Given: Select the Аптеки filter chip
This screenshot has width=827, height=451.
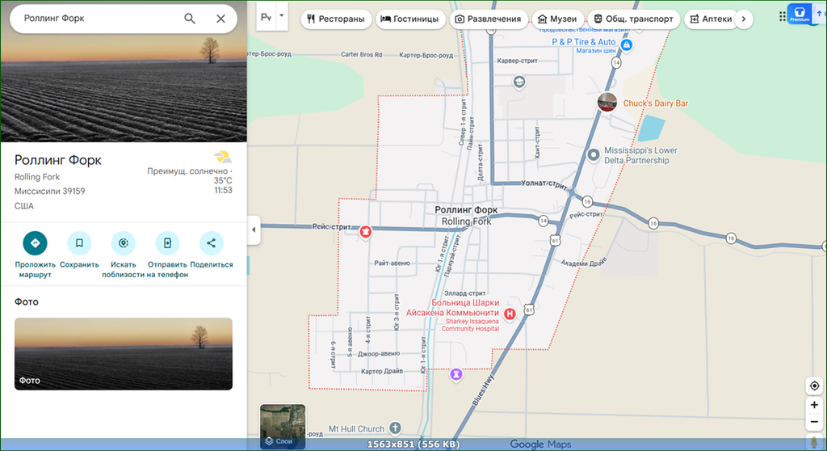Looking at the screenshot, I should pos(711,19).
